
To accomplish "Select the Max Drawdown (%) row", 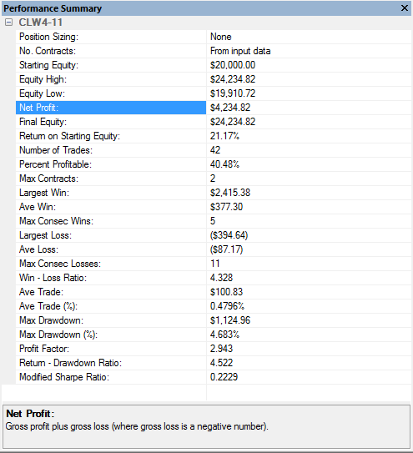I will pyautogui.click(x=214, y=335).
